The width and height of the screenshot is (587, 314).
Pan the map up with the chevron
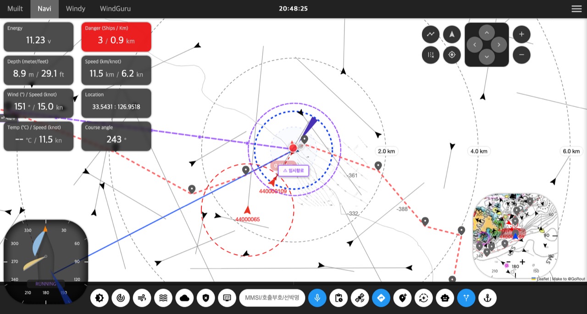[487, 33]
